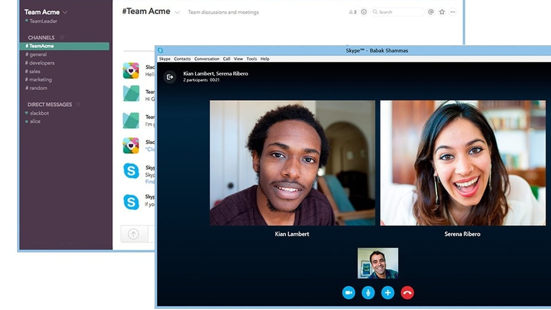Screen dimensions: 551x310
Task: Show the member count in Slack header
Action: [353, 12]
